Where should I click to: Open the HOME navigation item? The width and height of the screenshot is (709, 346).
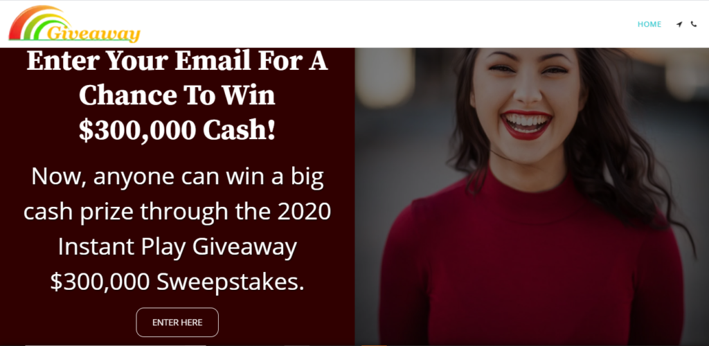(x=649, y=24)
